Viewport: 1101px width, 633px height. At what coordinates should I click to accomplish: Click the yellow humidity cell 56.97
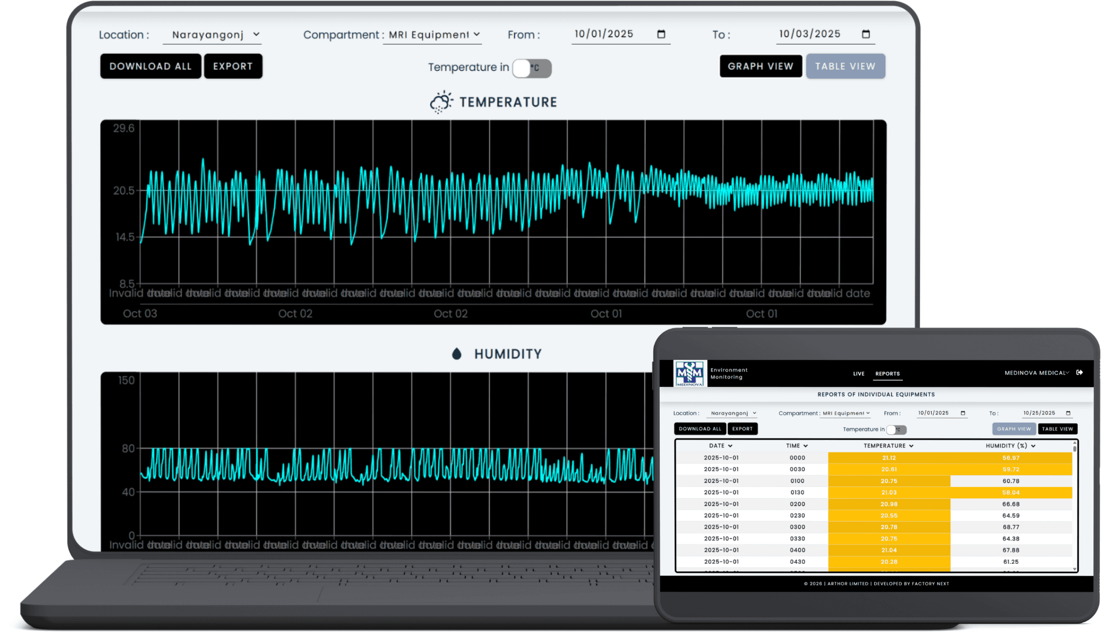[1011, 458]
